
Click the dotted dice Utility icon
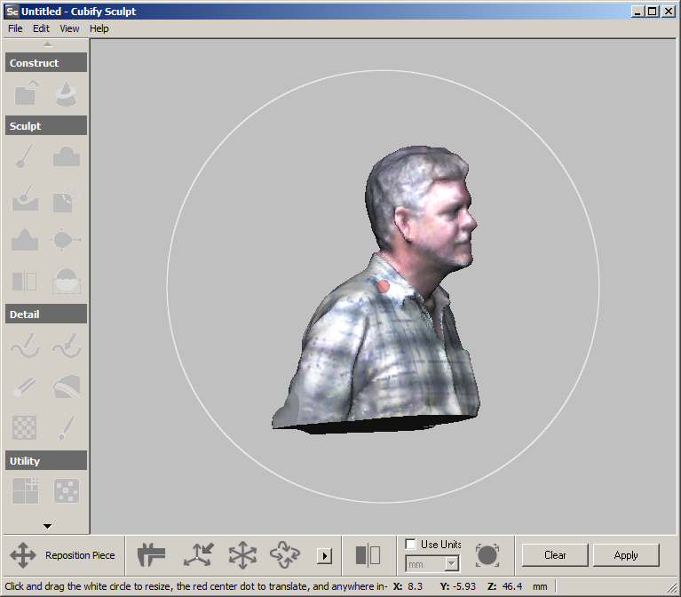[x=67, y=491]
